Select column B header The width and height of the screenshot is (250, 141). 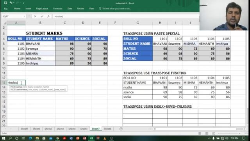(x=40, y=23)
